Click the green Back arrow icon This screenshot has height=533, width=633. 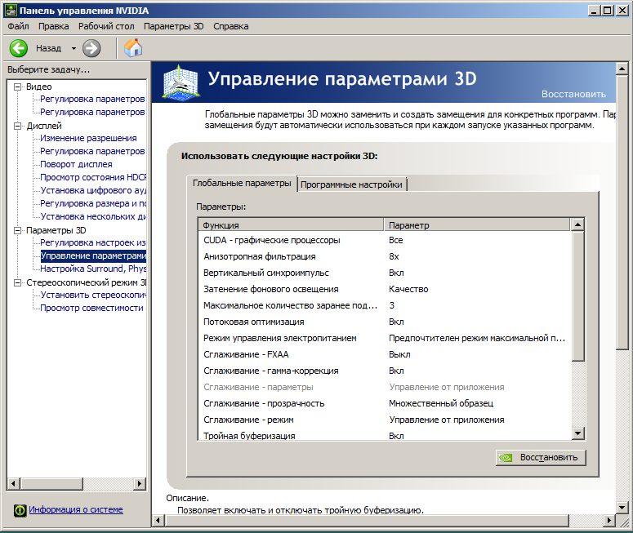(x=19, y=48)
